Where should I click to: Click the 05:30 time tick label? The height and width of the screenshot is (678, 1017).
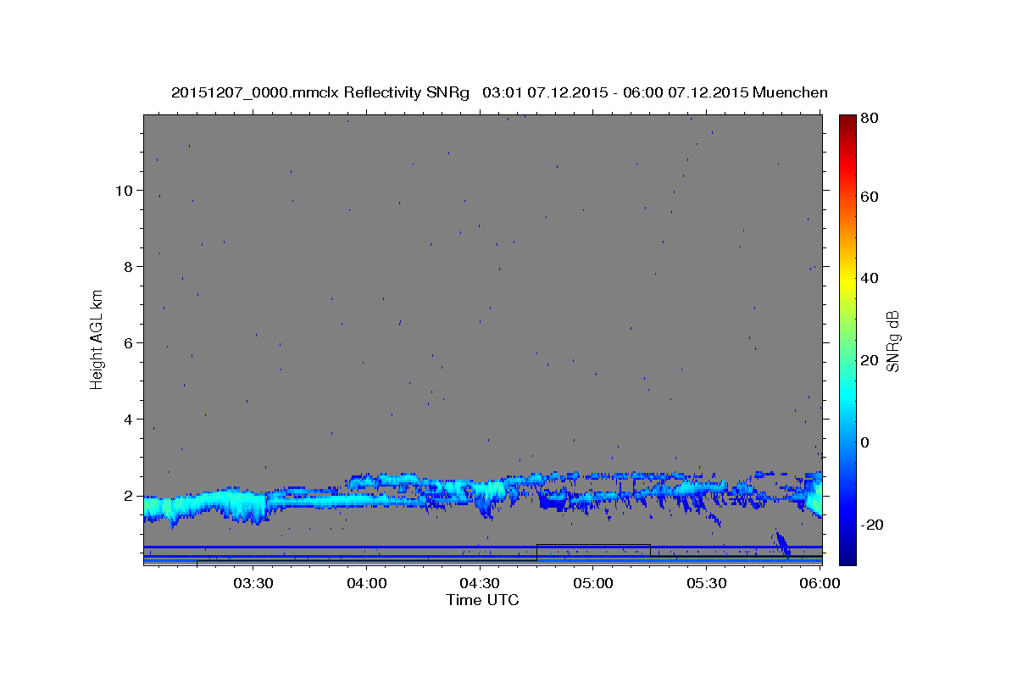tap(707, 584)
